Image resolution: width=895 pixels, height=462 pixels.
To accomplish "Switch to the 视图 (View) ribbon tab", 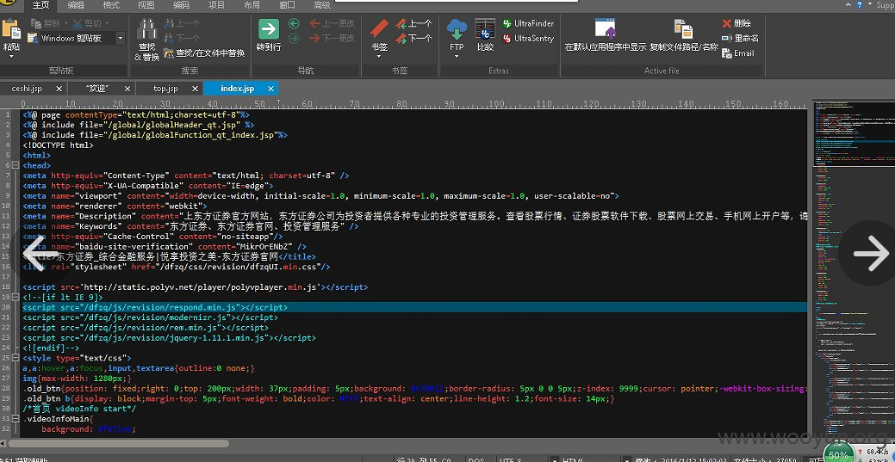I will [146, 6].
